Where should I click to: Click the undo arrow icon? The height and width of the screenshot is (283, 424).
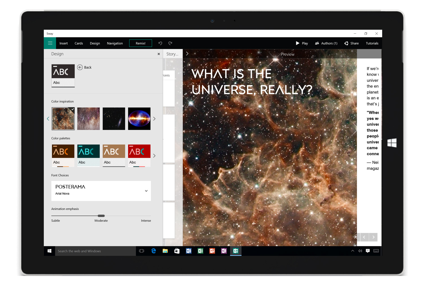[160, 43]
